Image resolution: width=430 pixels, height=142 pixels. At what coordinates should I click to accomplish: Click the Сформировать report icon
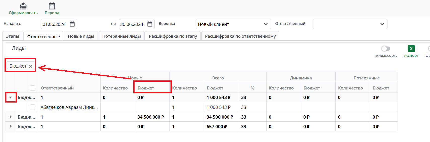tap(23, 6)
